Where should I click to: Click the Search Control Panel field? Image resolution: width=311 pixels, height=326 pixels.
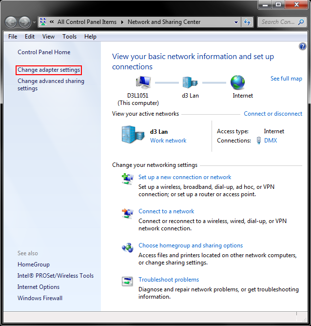click(282, 22)
